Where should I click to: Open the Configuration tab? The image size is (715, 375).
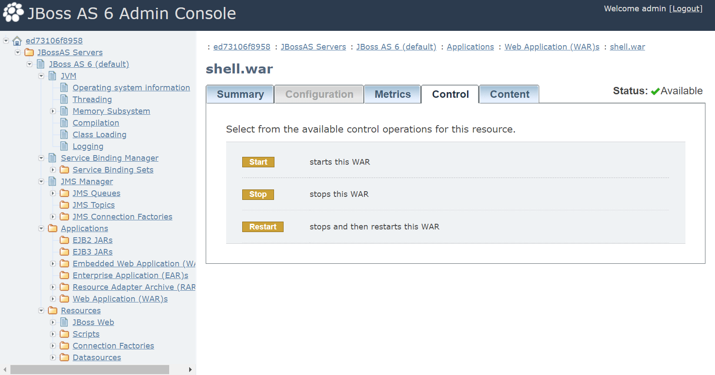[319, 94]
